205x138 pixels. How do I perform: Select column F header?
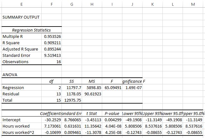tap(52, 4)
